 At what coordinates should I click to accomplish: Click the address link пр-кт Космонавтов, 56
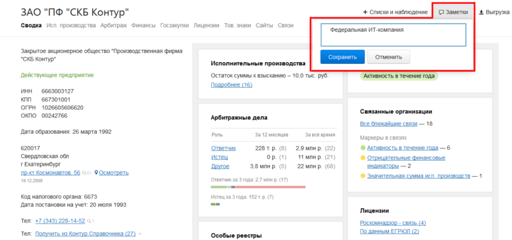coord(51,172)
